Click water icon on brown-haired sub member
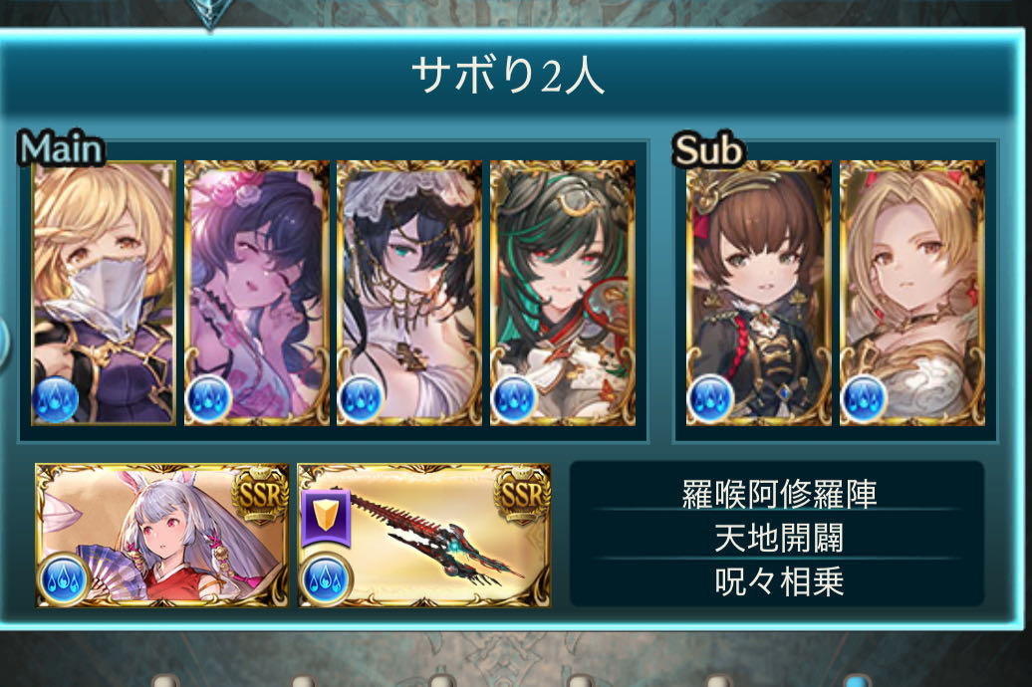This screenshot has width=1032, height=687. (x=710, y=399)
